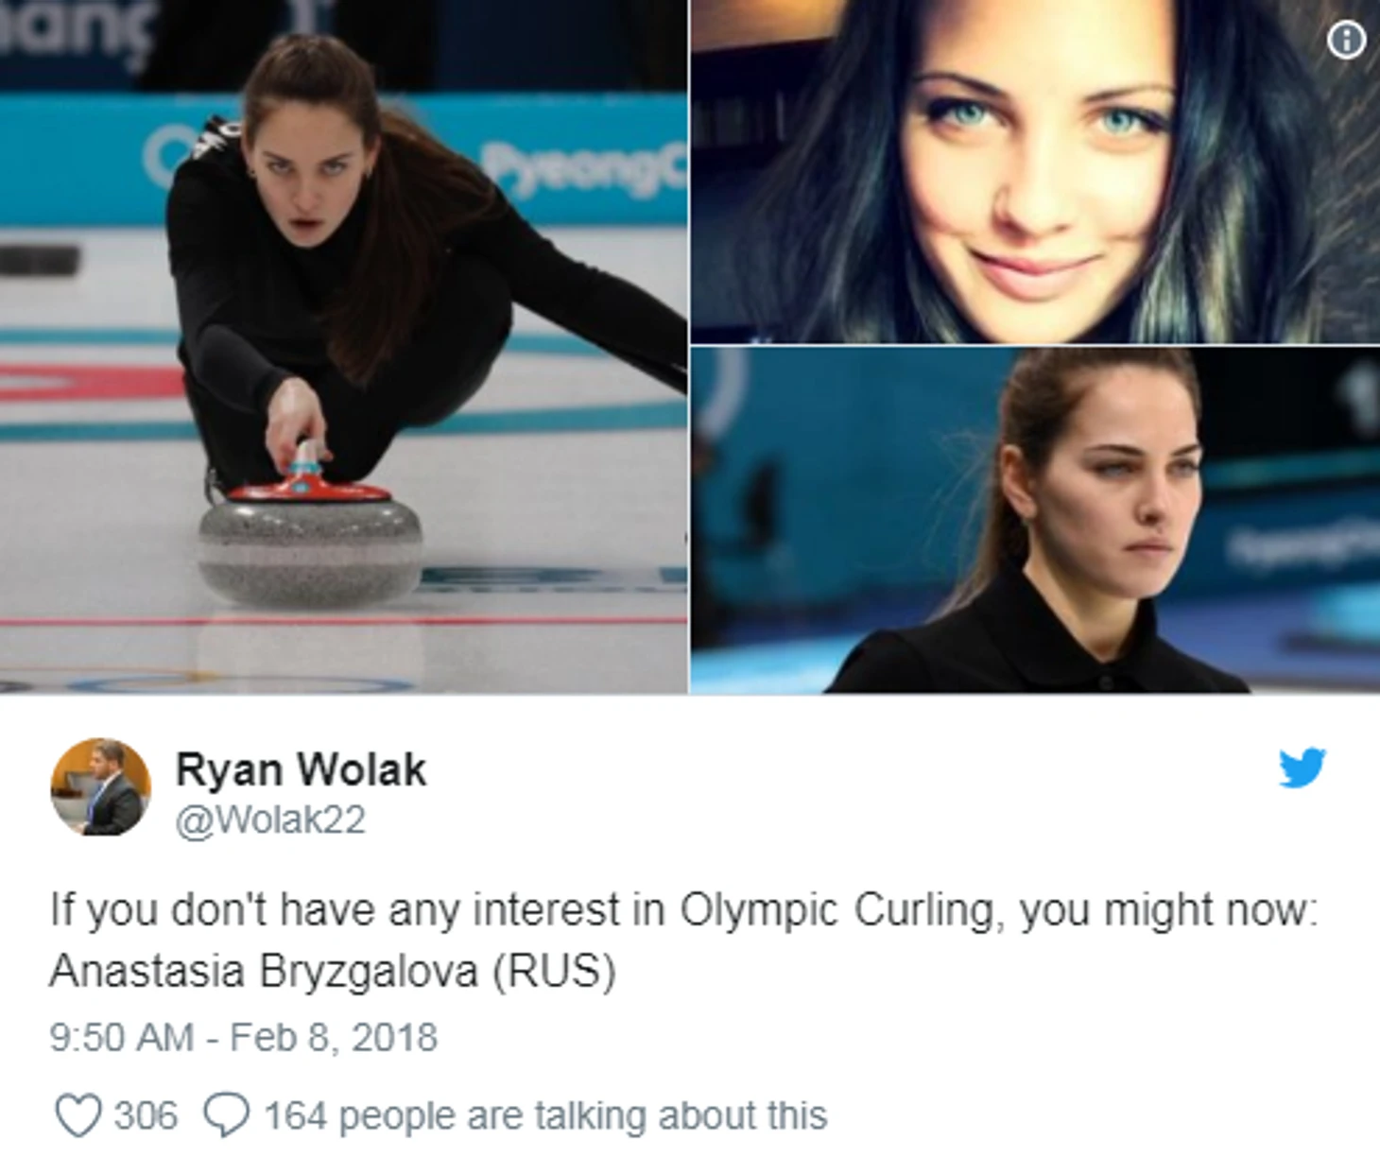Click the blue Twitter bird logo
This screenshot has width=1380, height=1173.
[x=1302, y=768]
